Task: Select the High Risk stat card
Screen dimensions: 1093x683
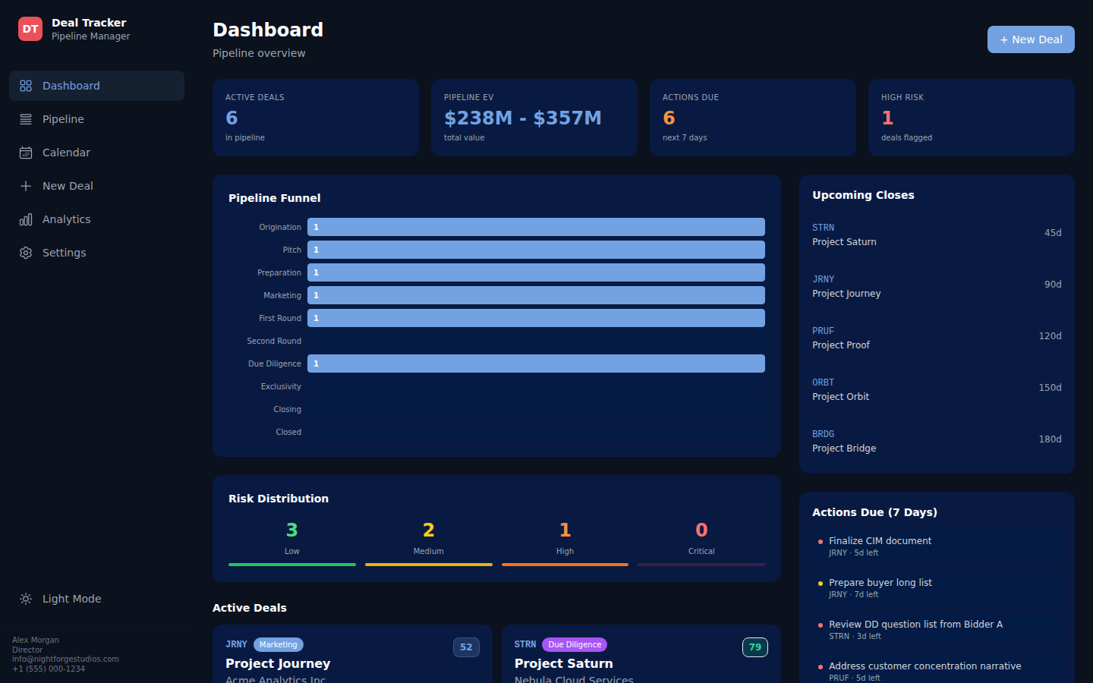Action: tap(971, 118)
